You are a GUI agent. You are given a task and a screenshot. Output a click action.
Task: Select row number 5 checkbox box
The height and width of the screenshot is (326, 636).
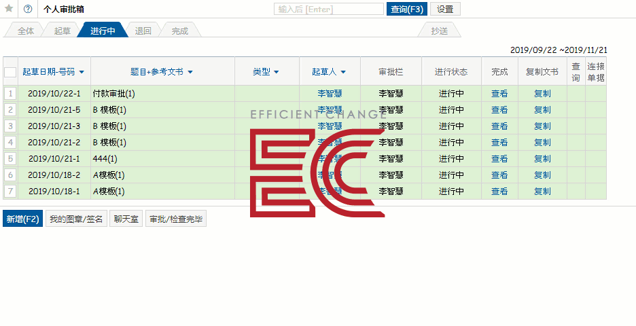(x=11, y=158)
